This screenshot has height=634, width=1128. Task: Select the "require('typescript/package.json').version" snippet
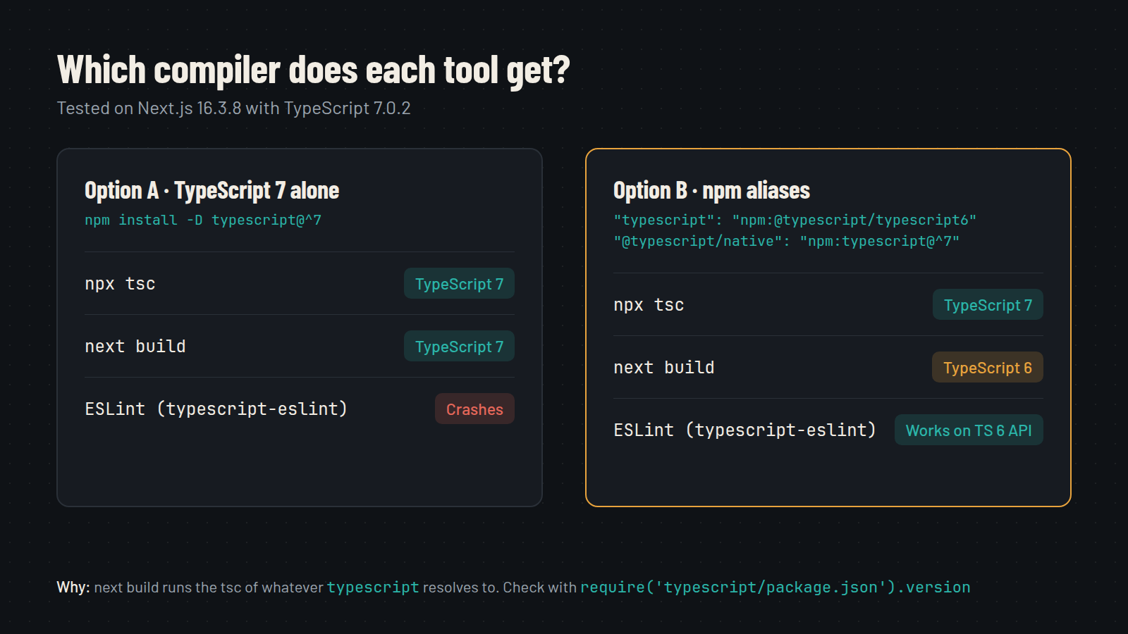[775, 588]
